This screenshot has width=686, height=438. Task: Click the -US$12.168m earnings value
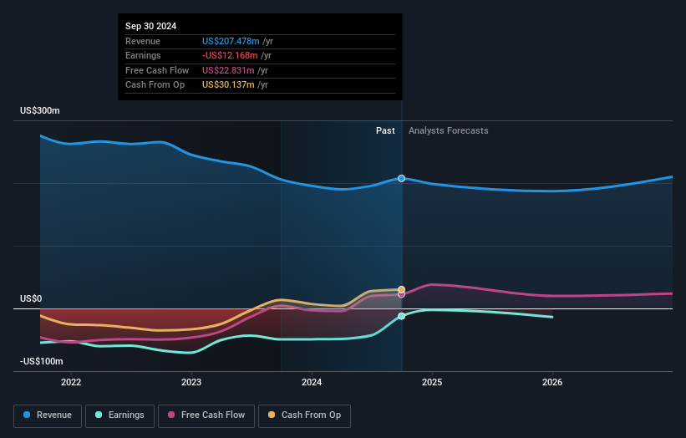click(x=230, y=55)
